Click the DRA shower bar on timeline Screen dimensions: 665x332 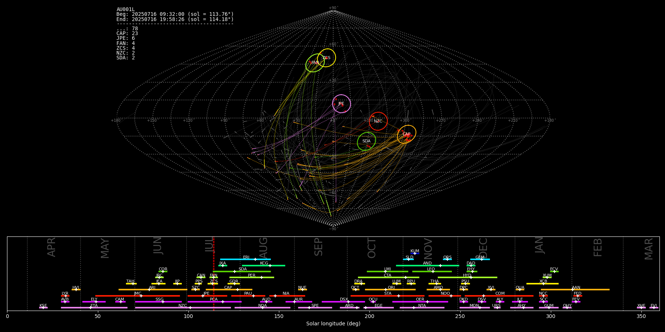pyautogui.click(x=359, y=283)
